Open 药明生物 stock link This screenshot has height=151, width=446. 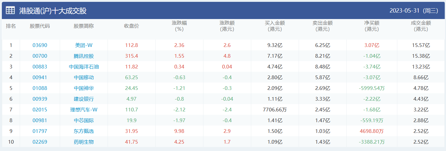tap(84, 142)
